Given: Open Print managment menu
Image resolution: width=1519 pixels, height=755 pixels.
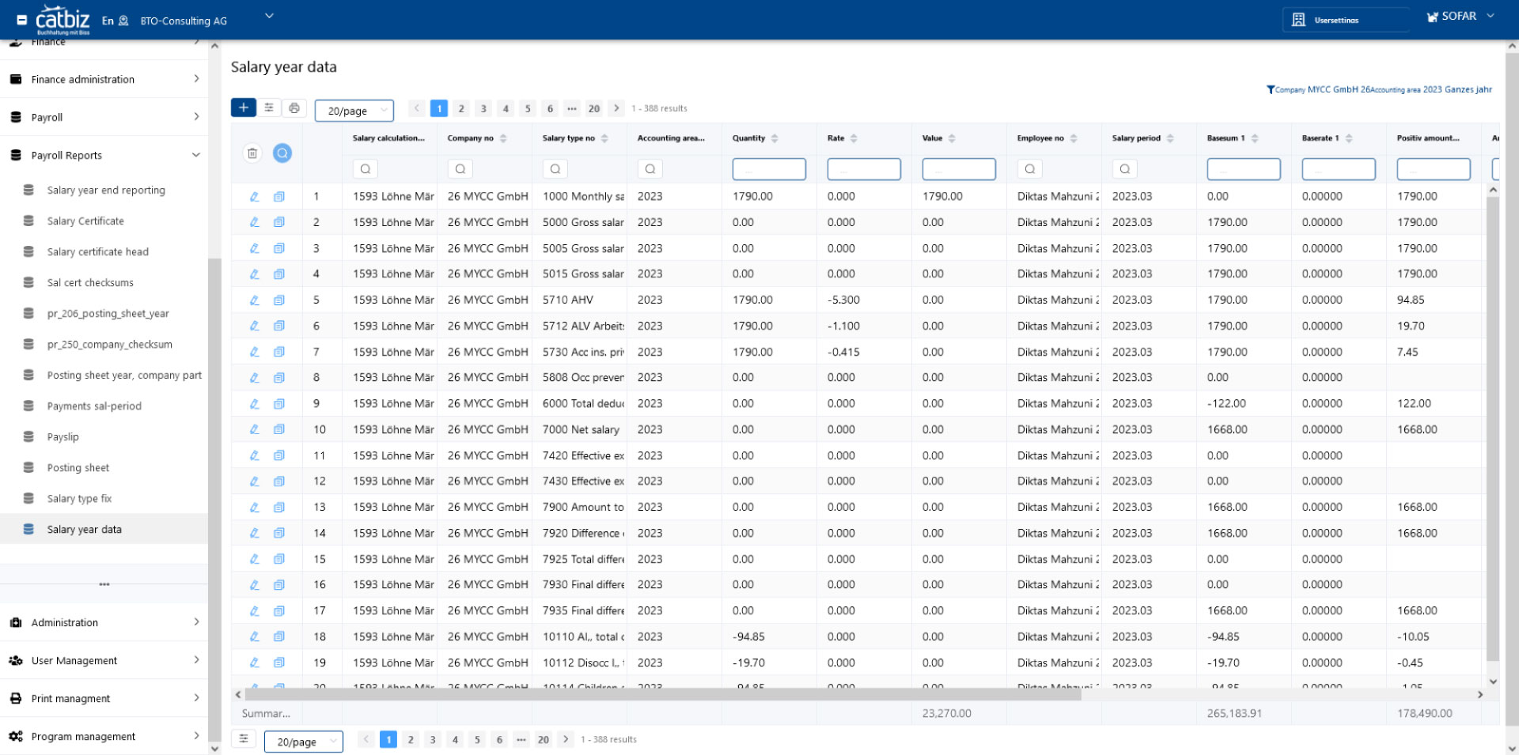Looking at the screenshot, I should [104, 699].
